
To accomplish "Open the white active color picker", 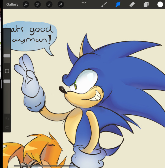I will coord(160,5).
